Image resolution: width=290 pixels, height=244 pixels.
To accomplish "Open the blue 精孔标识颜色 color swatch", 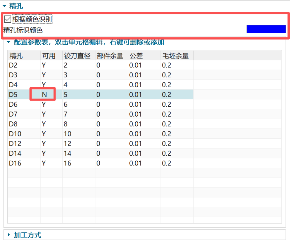I will [266, 29].
